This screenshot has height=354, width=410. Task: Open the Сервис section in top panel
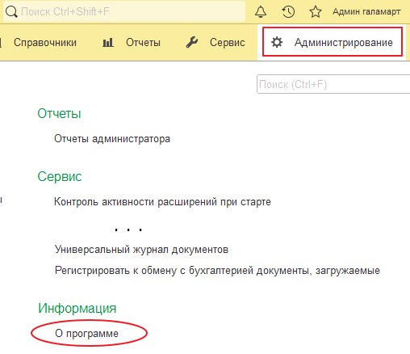pos(228,43)
